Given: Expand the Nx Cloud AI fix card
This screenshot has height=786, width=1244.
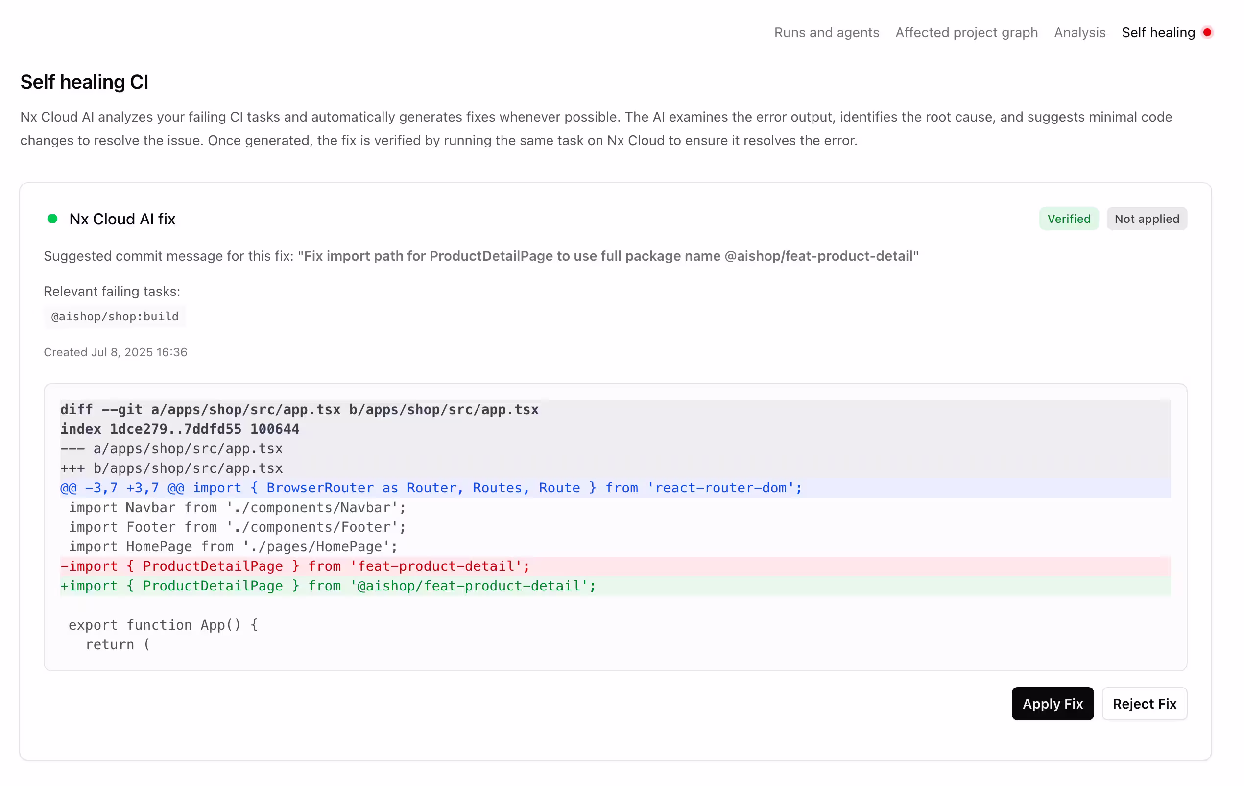Looking at the screenshot, I should (x=122, y=219).
